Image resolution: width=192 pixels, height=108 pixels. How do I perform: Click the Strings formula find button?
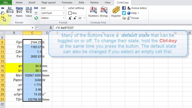(104, 12)
